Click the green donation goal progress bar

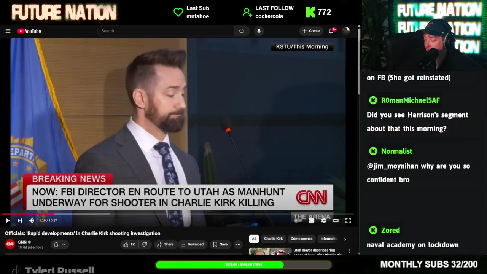click(x=243, y=264)
